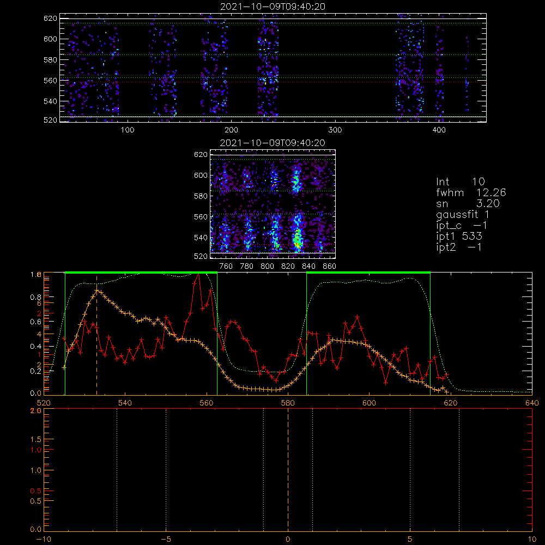545x545 pixels.
Task: Click the 300 x-axis label of top image
Action: click(335, 130)
